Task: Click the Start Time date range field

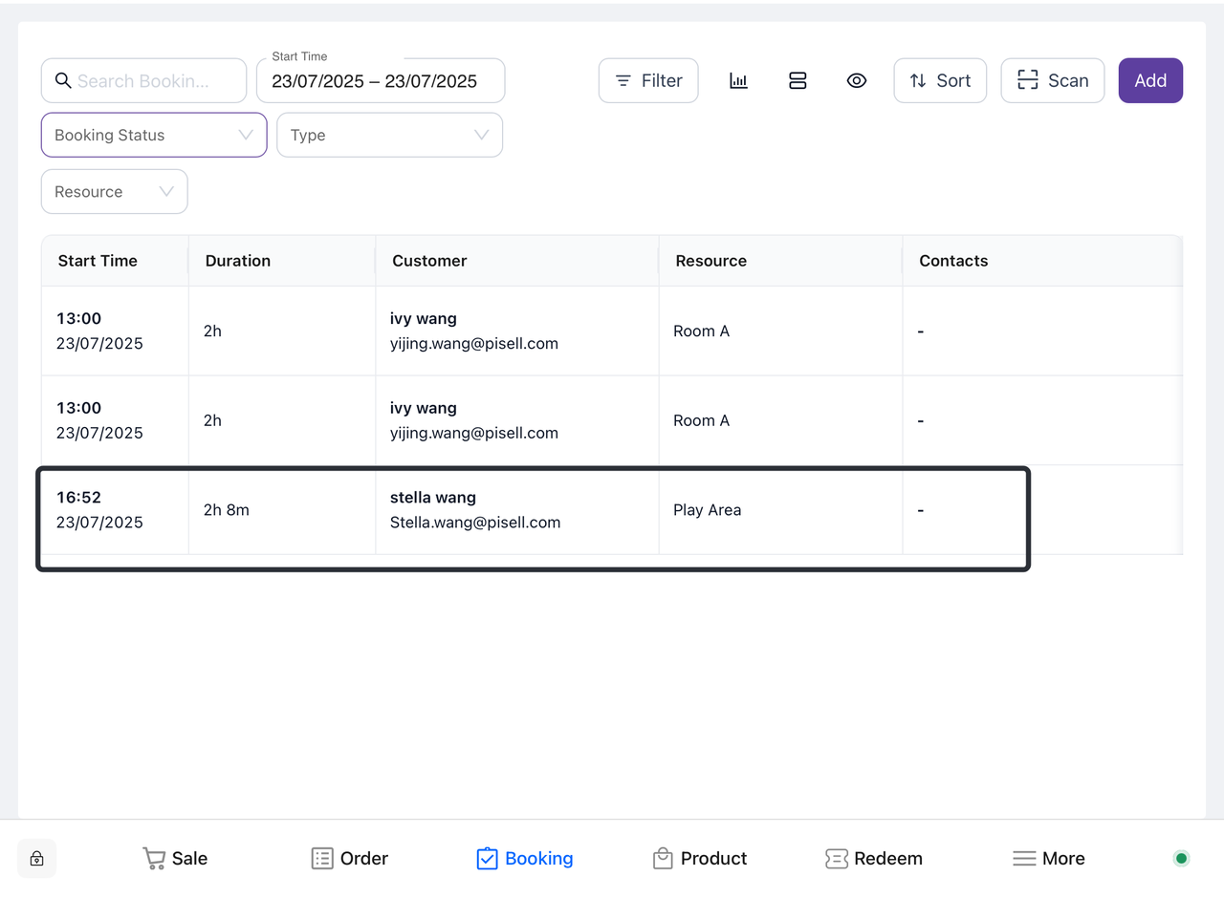Action: click(x=380, y=81)
